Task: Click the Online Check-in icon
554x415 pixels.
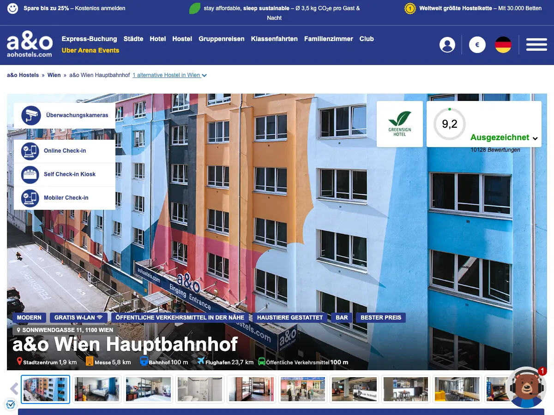Action: pos(30,151)
